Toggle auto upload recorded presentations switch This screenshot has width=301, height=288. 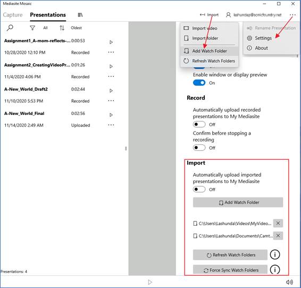coord(199,125)
